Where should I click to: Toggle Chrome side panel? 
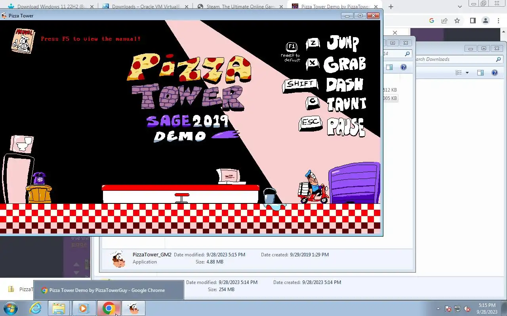(473, 21)
